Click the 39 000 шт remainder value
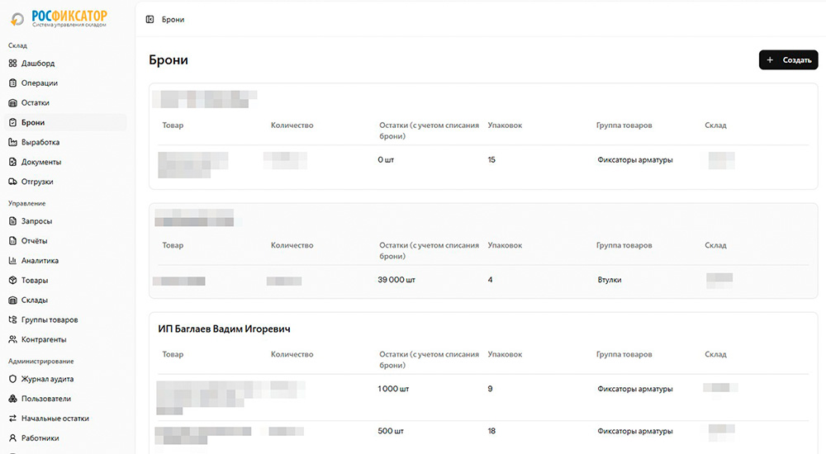The image size is (826, 454). [x=396, y=280]
